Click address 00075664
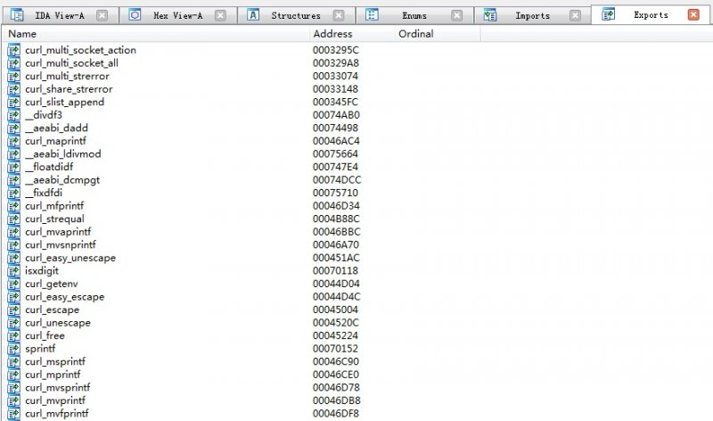Viewport: 713px width, 421px height. pyautogui.click(x=335, y=153)
